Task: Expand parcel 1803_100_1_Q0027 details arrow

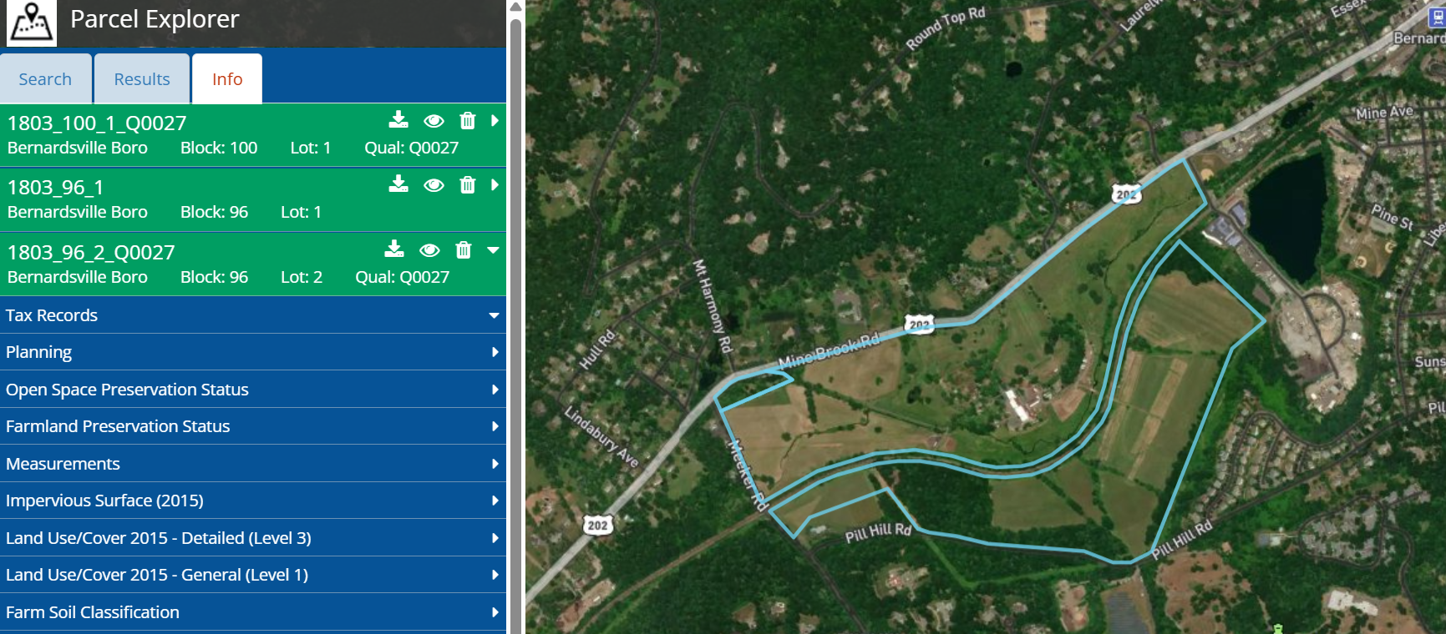Action: [x=495, y=120]
